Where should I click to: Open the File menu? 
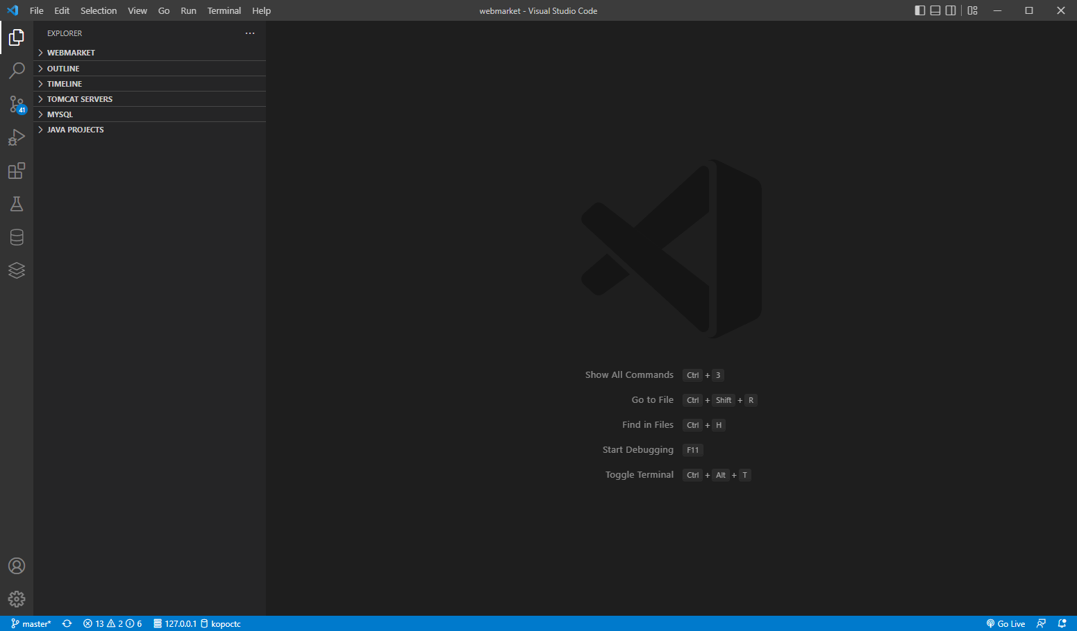pyautogui.click(x=37, y=10)
